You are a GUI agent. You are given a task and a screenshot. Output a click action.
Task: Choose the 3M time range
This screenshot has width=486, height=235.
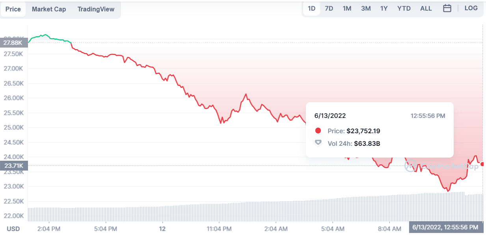[366, 8]
